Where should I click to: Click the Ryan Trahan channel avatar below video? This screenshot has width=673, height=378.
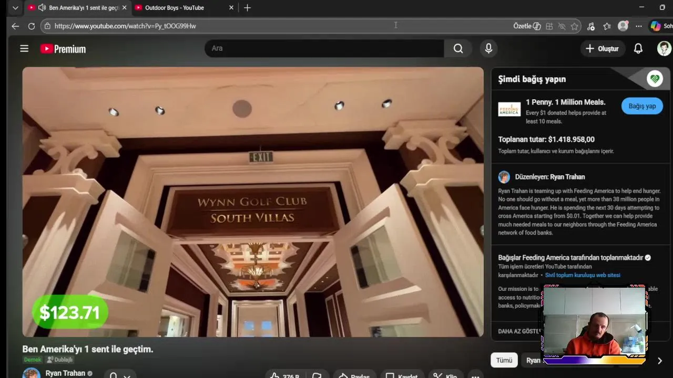click(31, 373)
